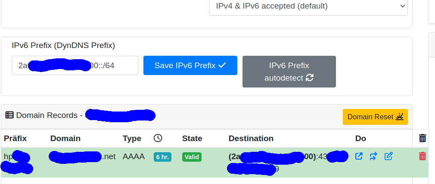Click the chevron arrow of the IP version dropdown
Screen dimensions: 435x184
point(403,6)
